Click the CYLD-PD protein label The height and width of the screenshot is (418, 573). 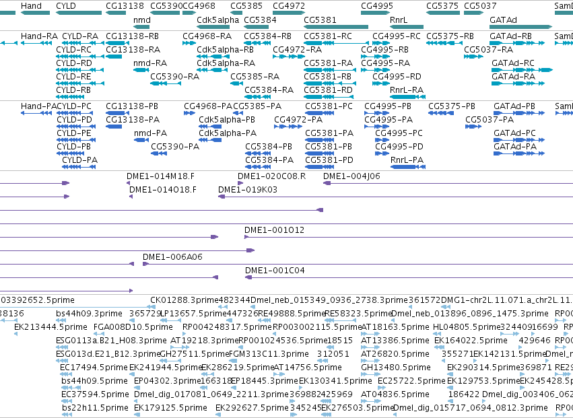click(74, 120)
